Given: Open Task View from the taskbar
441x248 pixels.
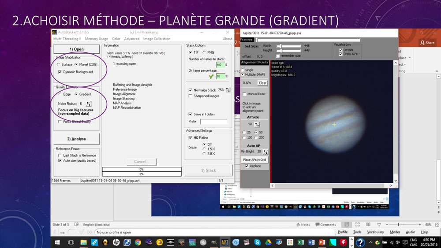Looking at the screenshot, I should (x=71, y=242).
